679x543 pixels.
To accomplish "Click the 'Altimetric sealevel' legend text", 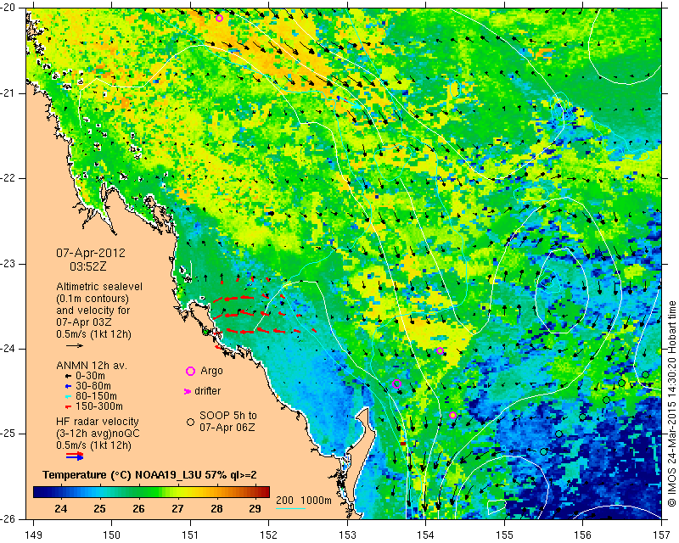I will (x=99, y=287).
